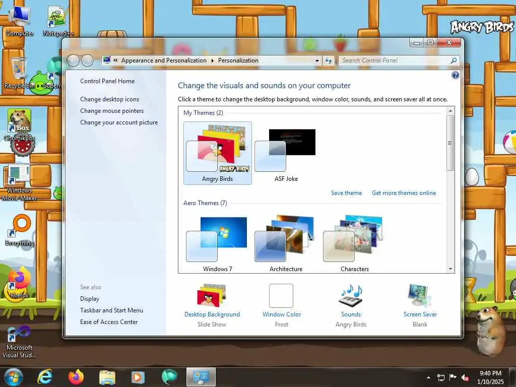Click the Control Panel taskbar button
Image resolution: width=516 pixels, height=387 pixels.
(201, 377)
